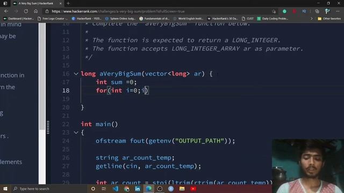Open Cortana from the taskbar
This screenshot has height=193, width=344.
click(x=93, y=189)
